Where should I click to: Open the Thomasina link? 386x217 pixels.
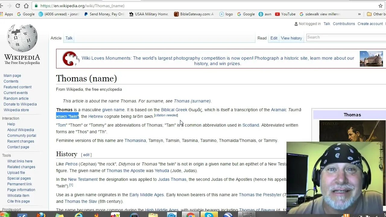(135, 140)
